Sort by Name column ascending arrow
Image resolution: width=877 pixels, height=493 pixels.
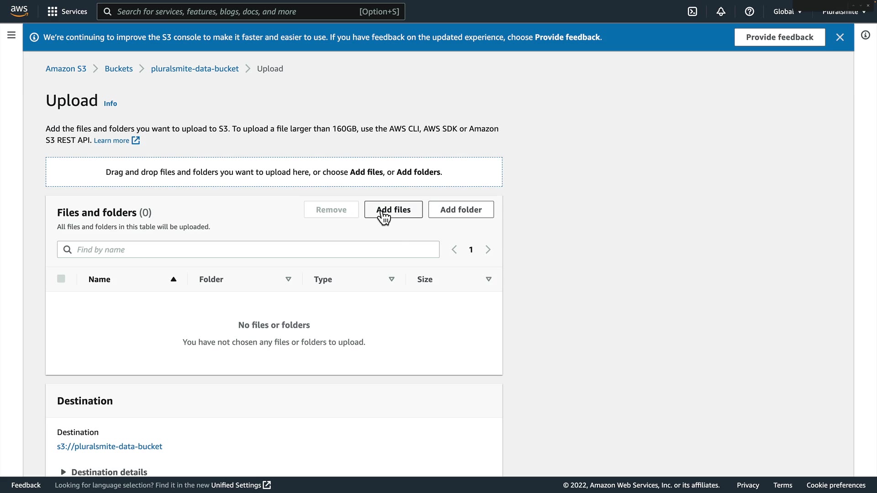(174, 279)
